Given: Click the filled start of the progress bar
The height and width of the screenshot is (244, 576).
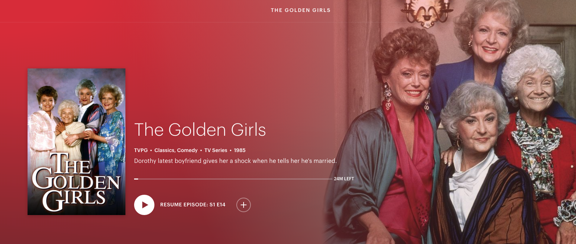Looking at the screenshot, I should coord(136,179).
